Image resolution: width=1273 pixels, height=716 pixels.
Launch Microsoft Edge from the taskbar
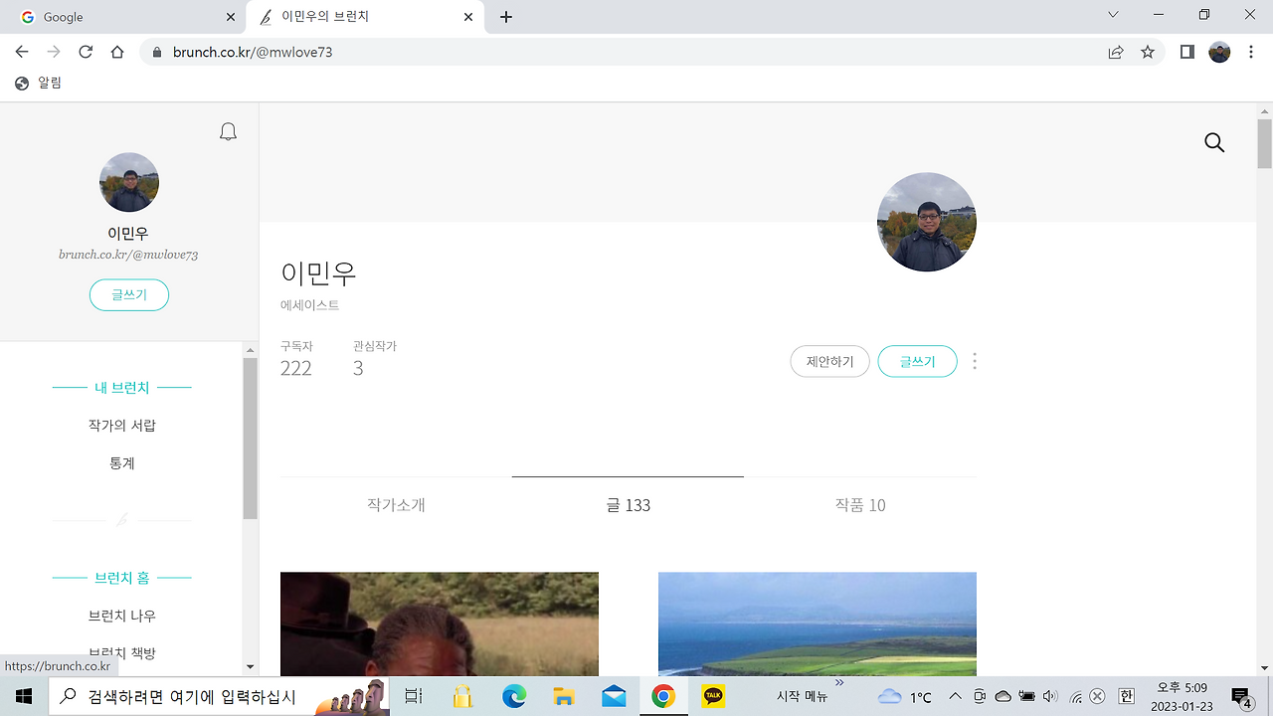click(x=513, y=696)
